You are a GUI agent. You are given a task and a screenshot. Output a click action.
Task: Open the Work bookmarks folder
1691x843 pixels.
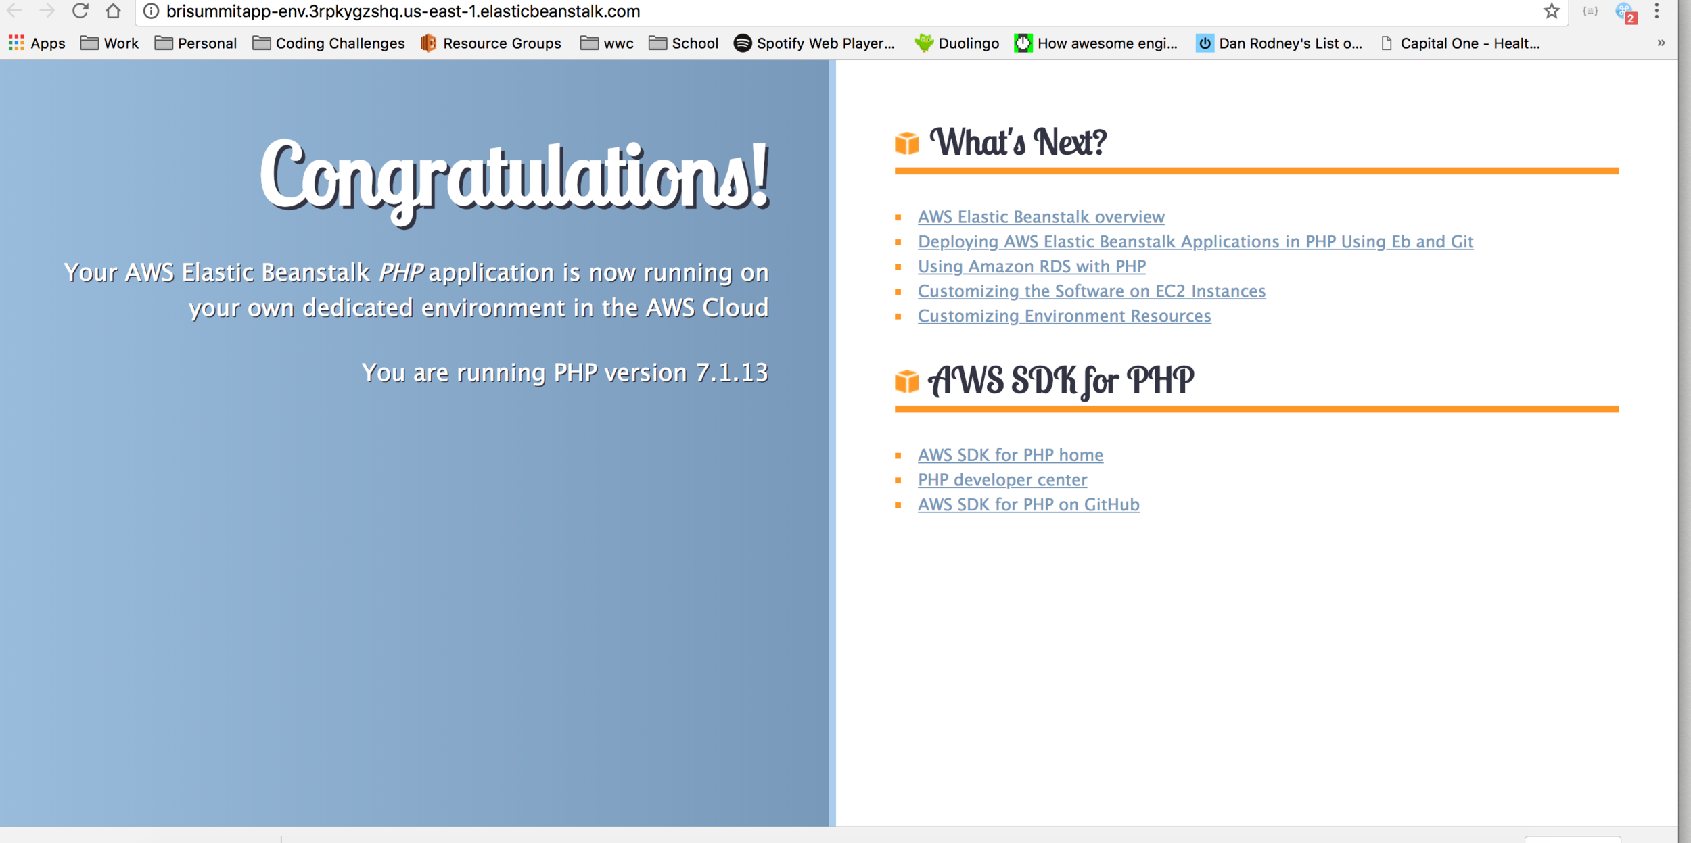(x=110, y=43)
